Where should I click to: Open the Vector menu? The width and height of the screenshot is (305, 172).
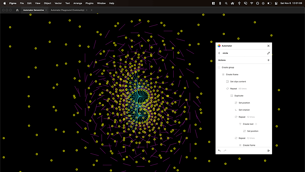pyautogui.click(x=58, y=3)
